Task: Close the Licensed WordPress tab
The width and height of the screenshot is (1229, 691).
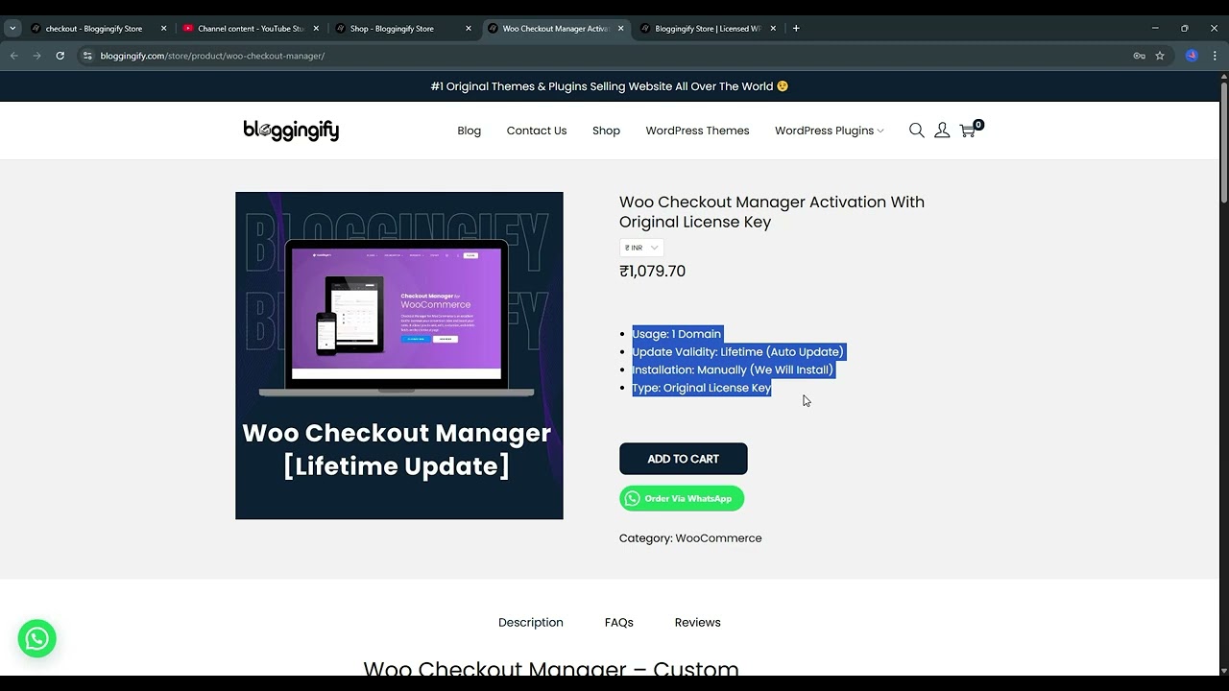Action: click(773, 28)
